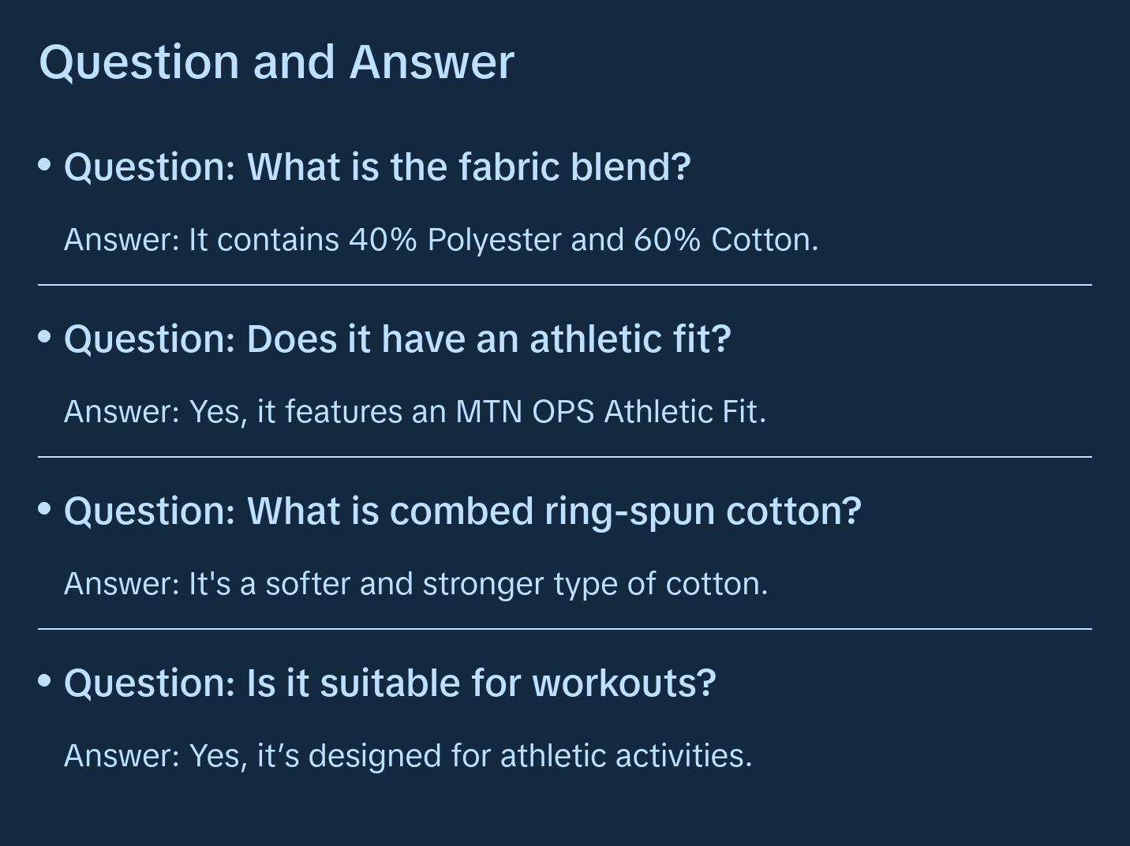Expand the "What is the fabric blend?" question

tap(377, 167)
